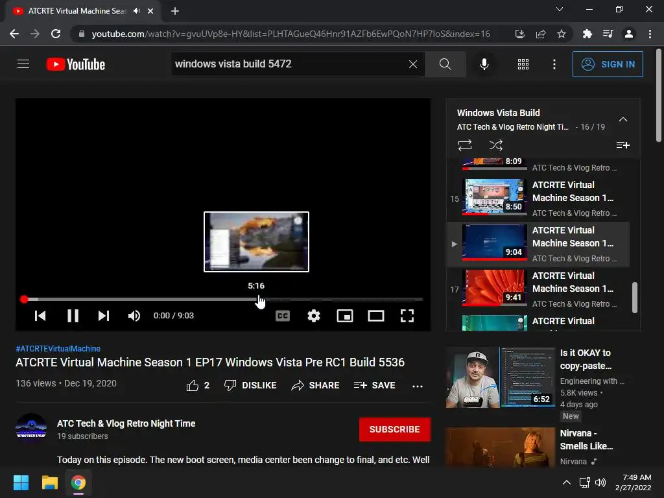Open YouTube header settings three-dot menu

[554, 64]
